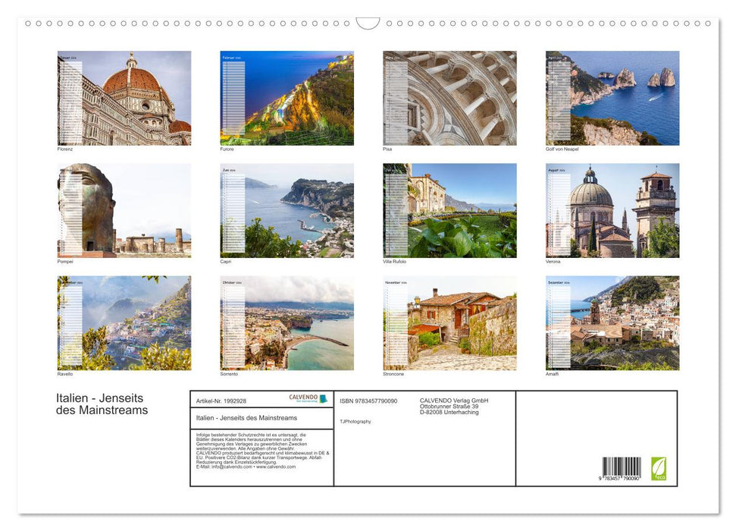Select the title Italien - Jenseits des Mainstreams
Screen dimensions: 736x531
pos(102,403)
